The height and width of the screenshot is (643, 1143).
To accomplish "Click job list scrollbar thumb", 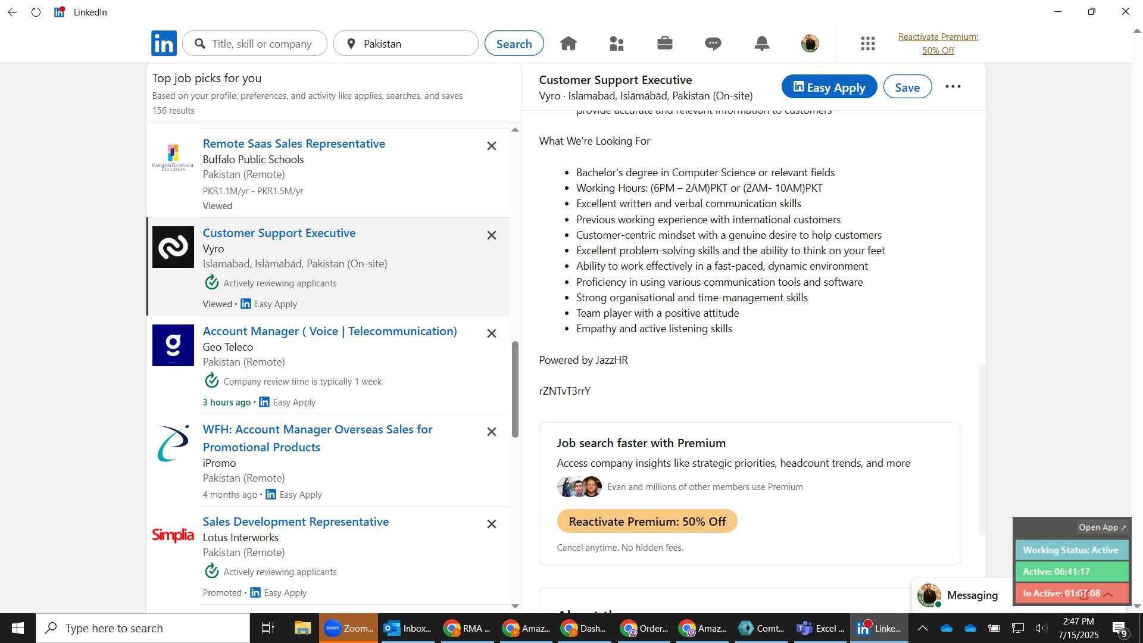I will pos(516,389).
